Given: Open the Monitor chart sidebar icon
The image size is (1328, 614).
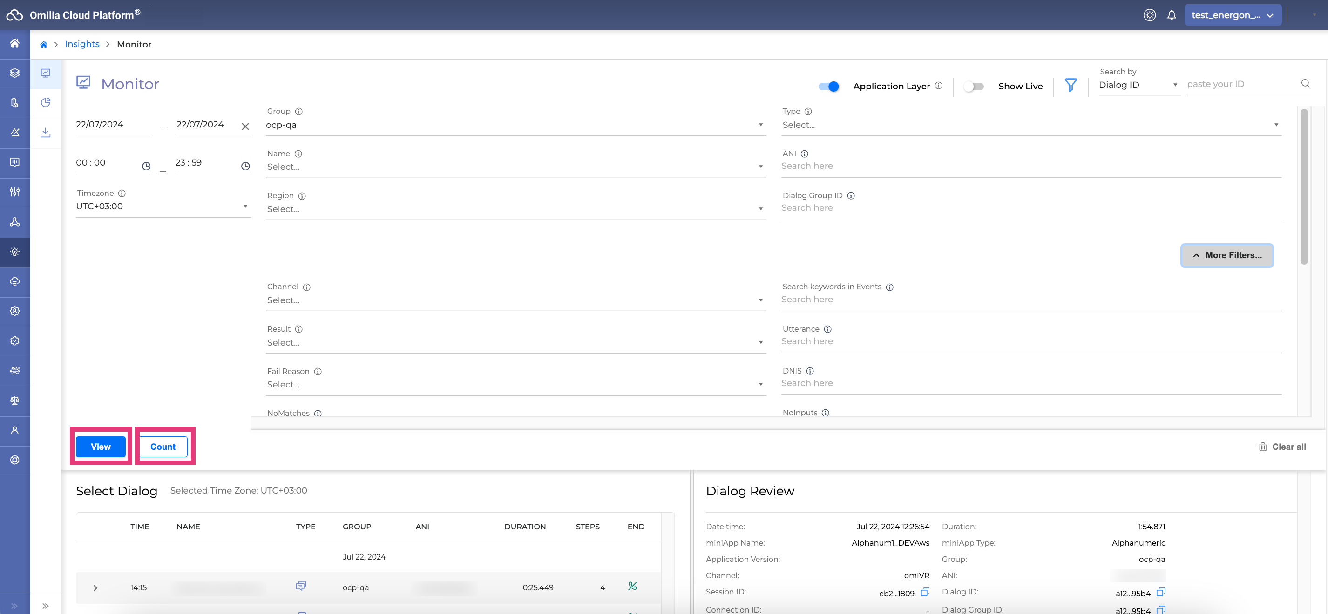Looking at the screenshot, I should [x=45, y=73].
